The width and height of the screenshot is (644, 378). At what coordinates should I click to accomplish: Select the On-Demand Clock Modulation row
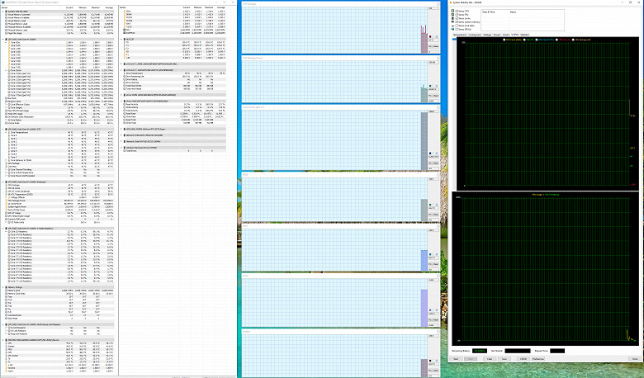[59, 117]
